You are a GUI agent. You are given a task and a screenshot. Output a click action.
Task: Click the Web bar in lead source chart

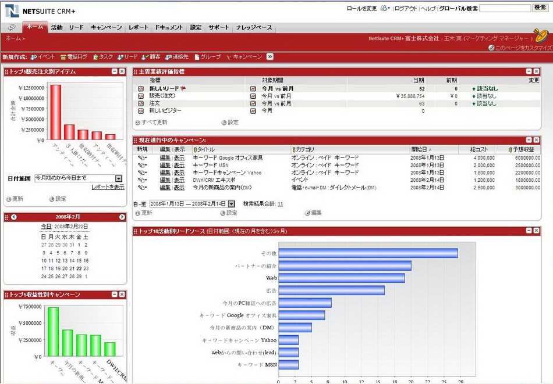(x=341, y=278)
